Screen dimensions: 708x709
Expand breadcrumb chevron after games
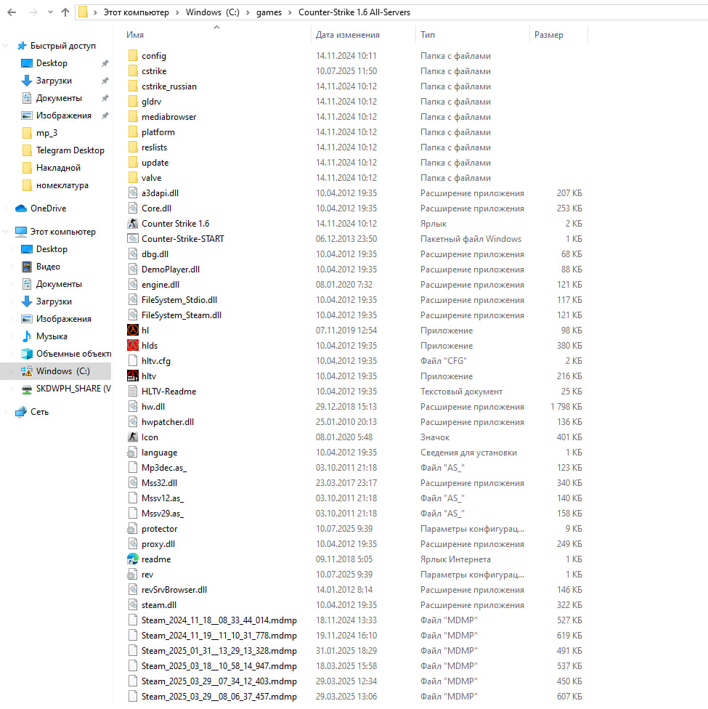click(x=290, y=12)
